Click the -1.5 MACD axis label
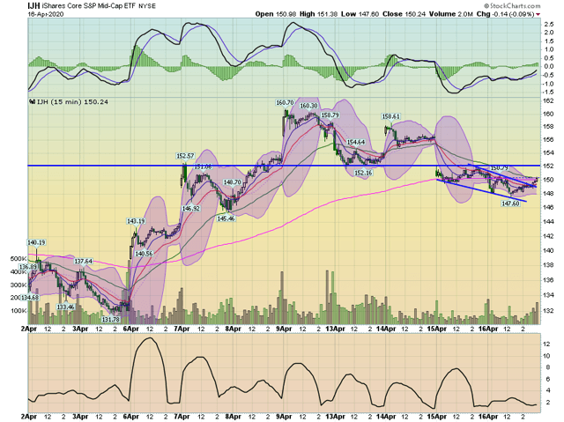 [548, 93]
